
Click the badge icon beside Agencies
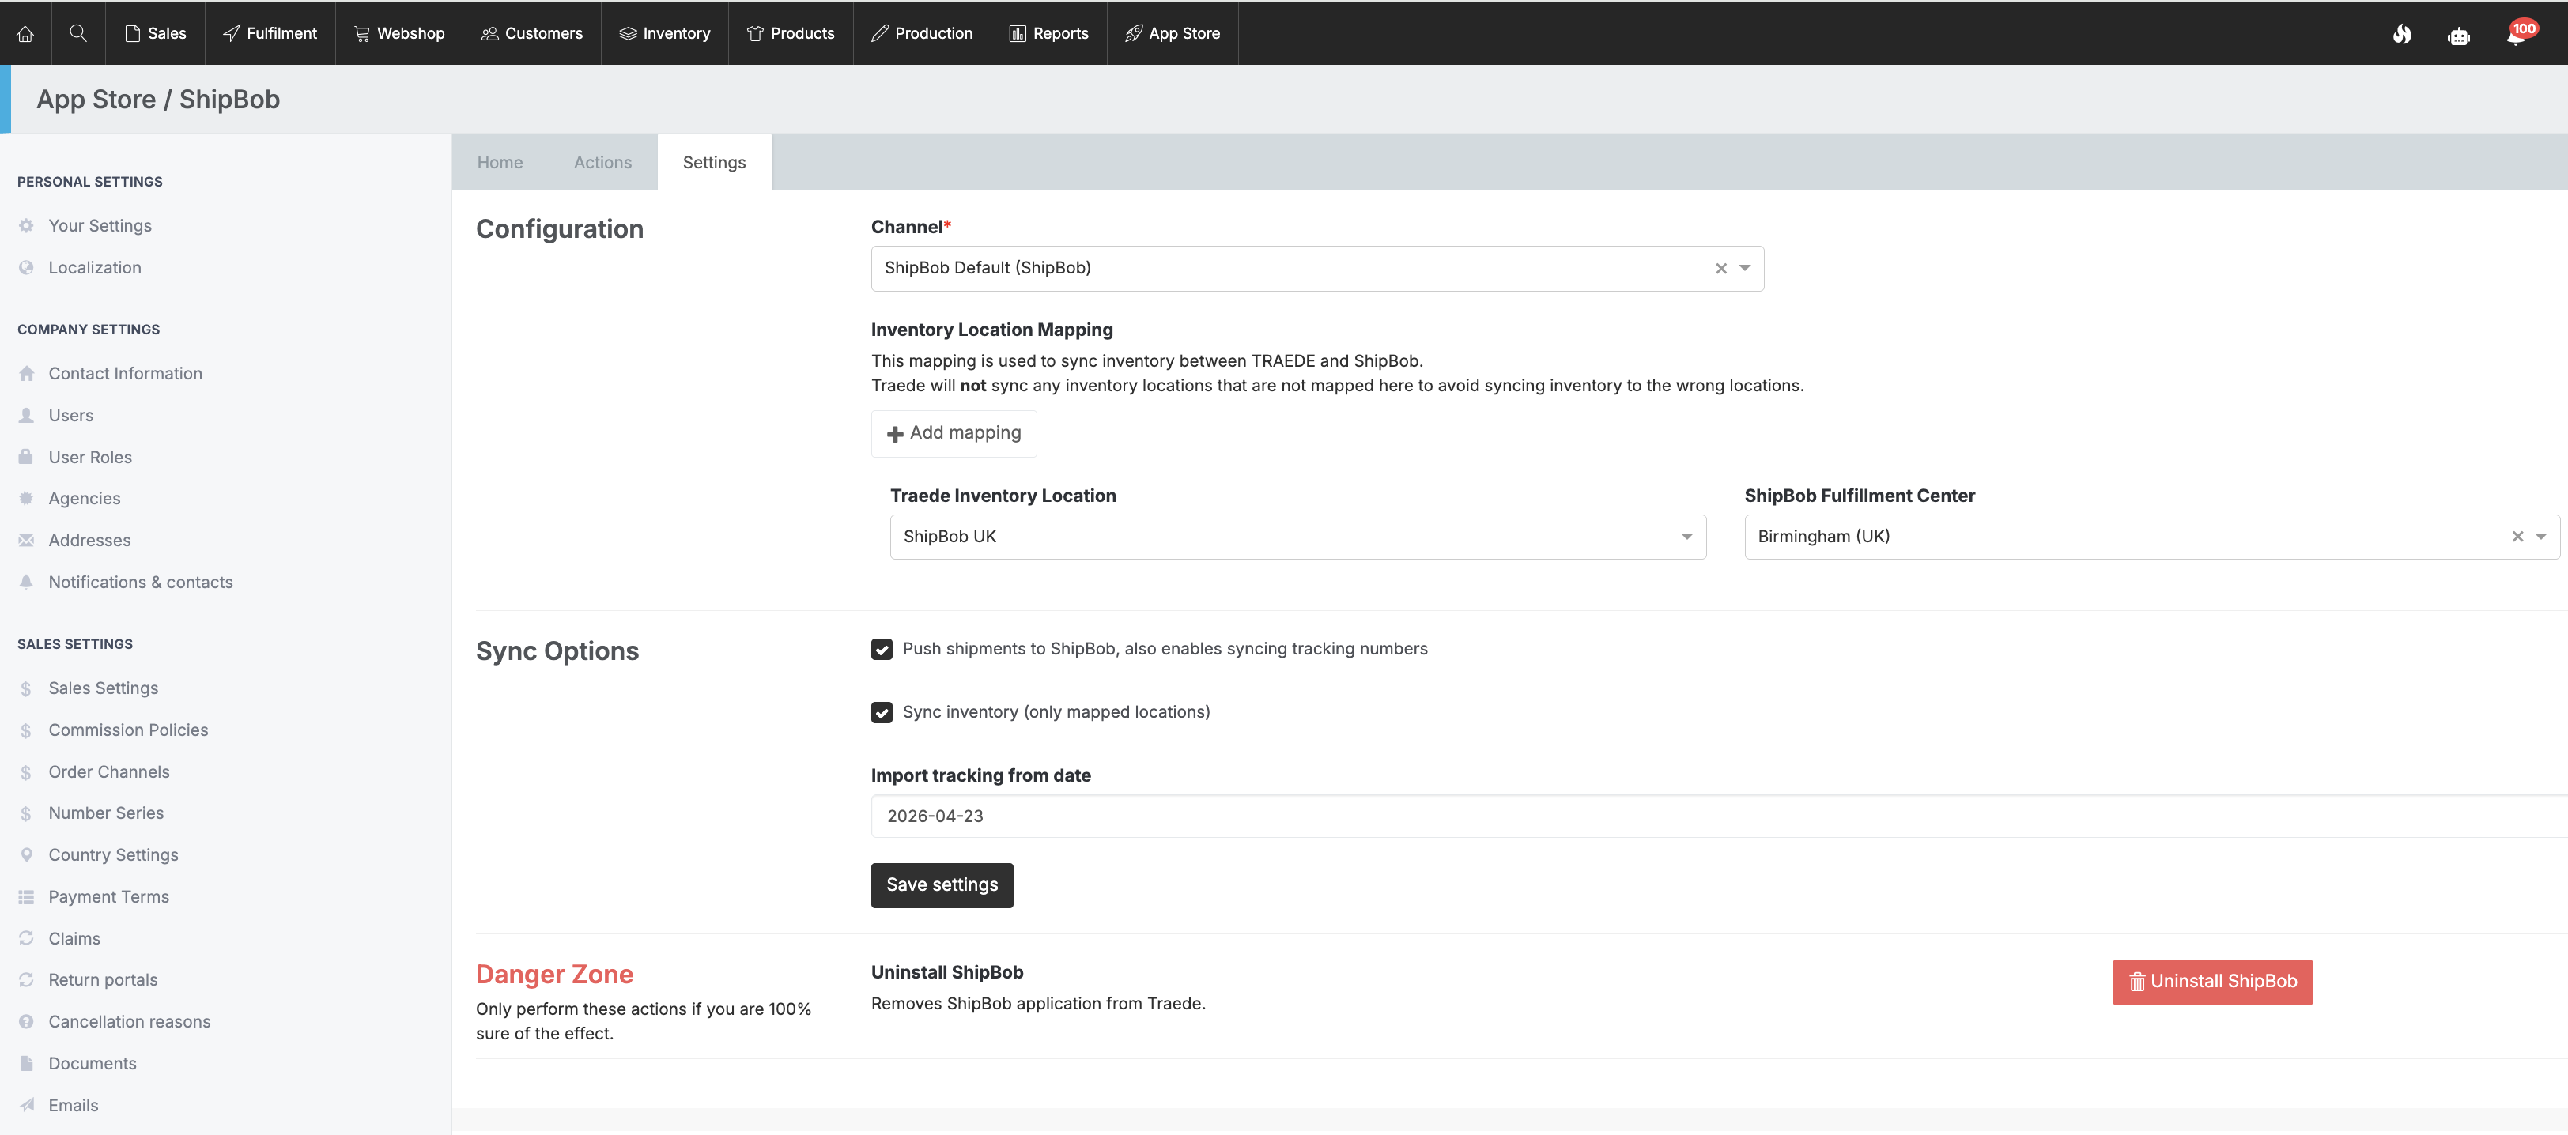coord(27,498)
